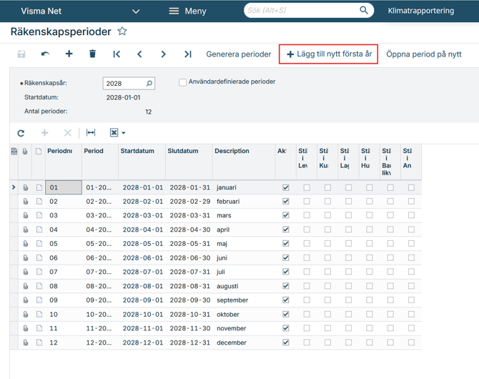The width and height of the screenshot is (479, 379).
Task: Click Lägg till nytt första år
Action: [329, 54]
